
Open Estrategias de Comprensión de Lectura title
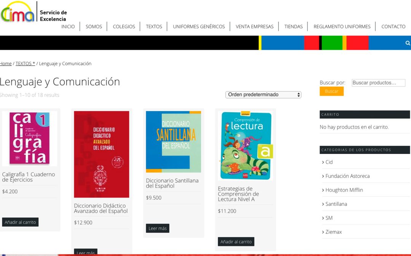point(238,194)
